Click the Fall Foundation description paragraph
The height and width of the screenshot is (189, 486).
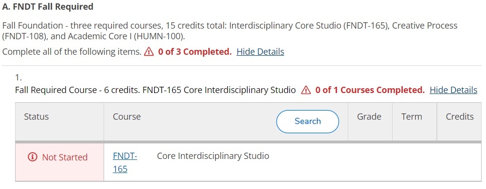[230, 31]
